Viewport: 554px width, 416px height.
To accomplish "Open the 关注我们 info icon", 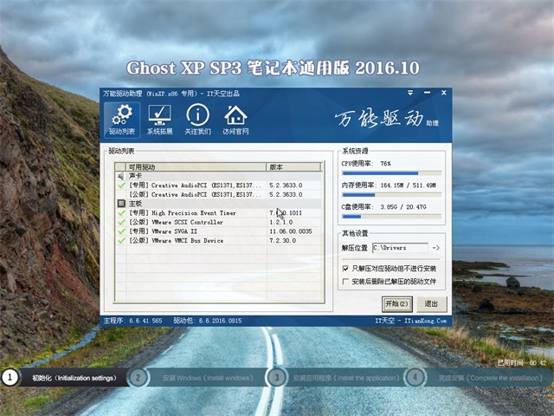I will click(197, 120).
